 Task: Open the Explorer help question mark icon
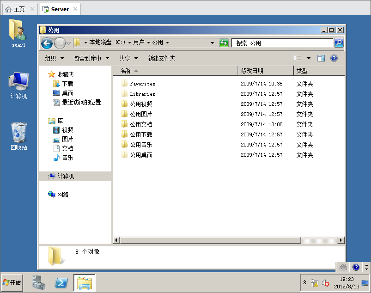[x=334, y=58]
